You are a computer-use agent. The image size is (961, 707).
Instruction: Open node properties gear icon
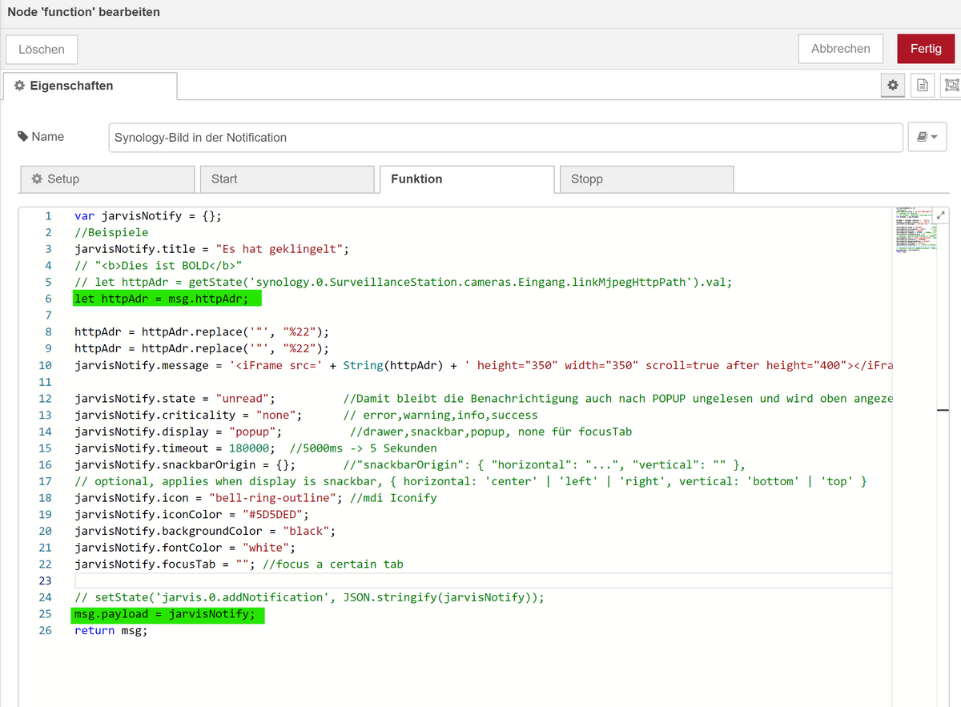[893, 85]
